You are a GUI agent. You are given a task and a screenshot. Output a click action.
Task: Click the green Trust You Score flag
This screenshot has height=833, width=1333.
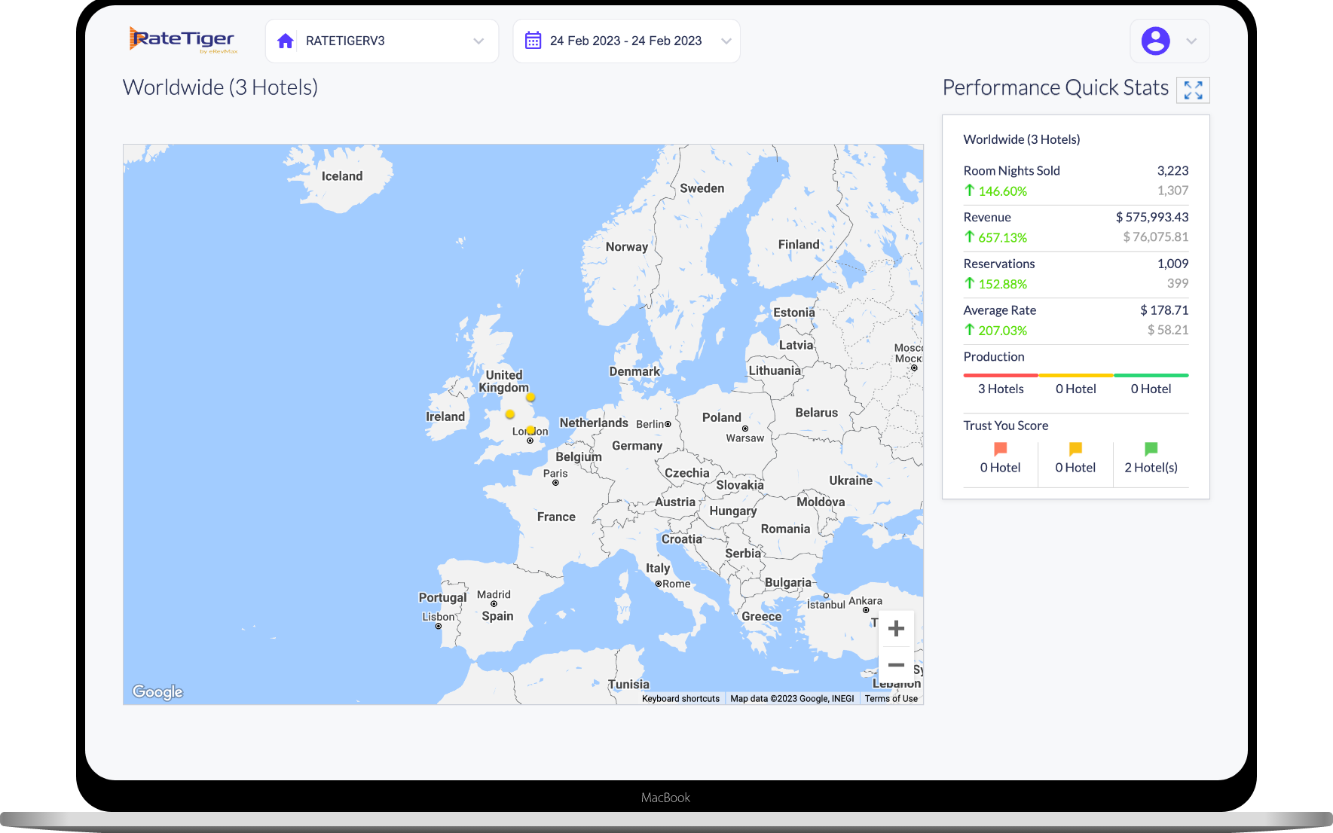pos(1151,449)
